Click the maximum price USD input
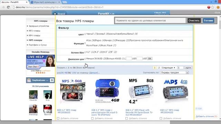The width and height of the screenshot is (221, 124). click(x=140, y=59)
